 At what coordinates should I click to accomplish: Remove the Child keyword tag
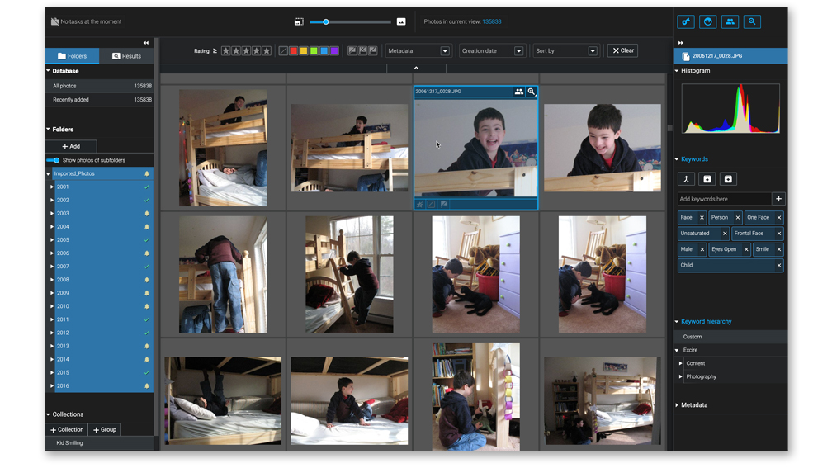coord(779,265)
